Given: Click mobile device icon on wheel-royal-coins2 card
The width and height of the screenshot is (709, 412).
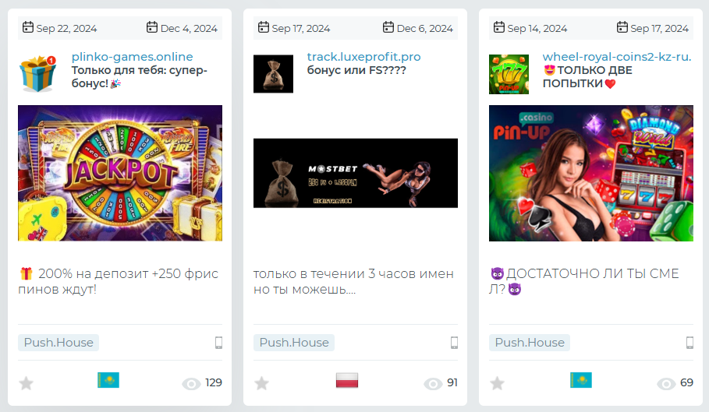Looking at the screenshot, I should 690,343.
